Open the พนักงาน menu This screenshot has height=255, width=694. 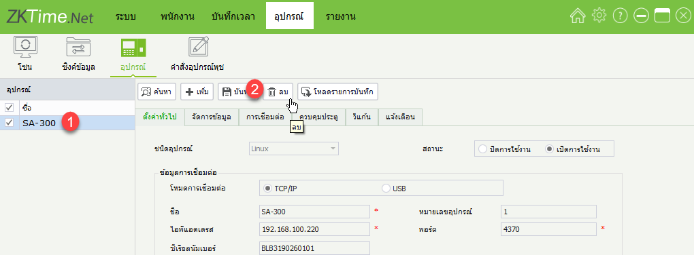coord(178,17)
